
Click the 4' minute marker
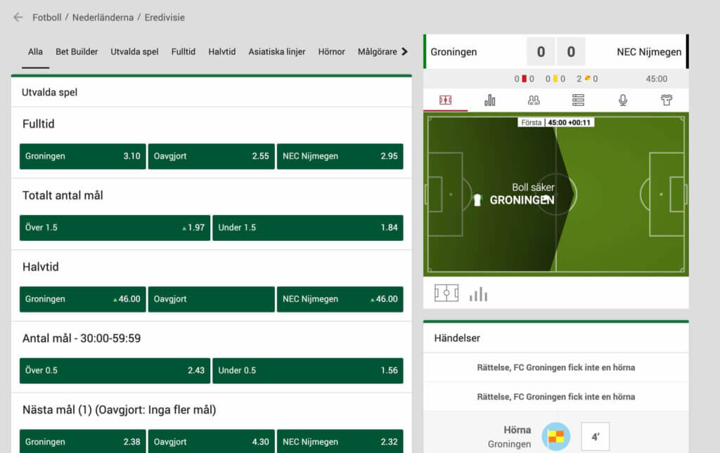pyautogui.click(x=595, y=437)
